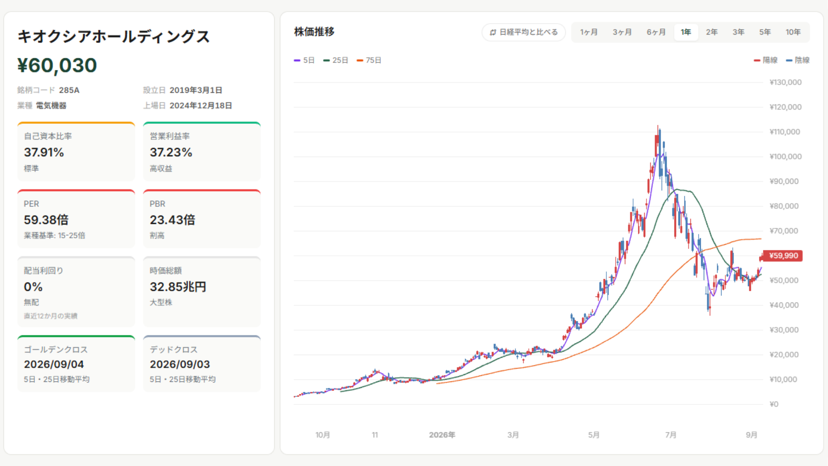This screenshot has height=466, width=828.
Task: Click the 上場日 2024年12月18日 value
Action: coord(201,106)
